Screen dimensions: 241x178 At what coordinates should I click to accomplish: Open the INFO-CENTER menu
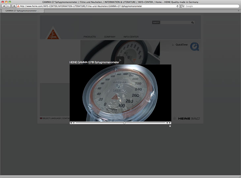(x=131, y=37)
